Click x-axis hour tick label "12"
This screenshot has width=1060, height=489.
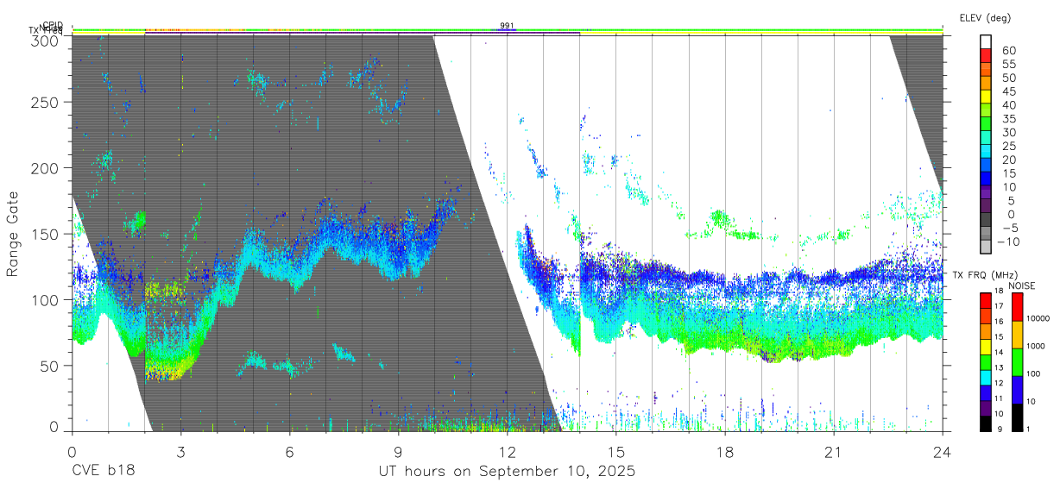[x=508, y=452]
